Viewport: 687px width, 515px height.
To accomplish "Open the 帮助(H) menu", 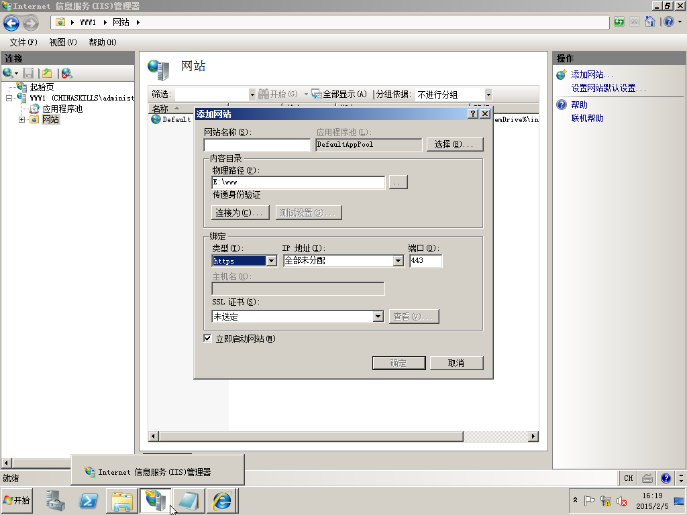I will (x=103, y=42).
